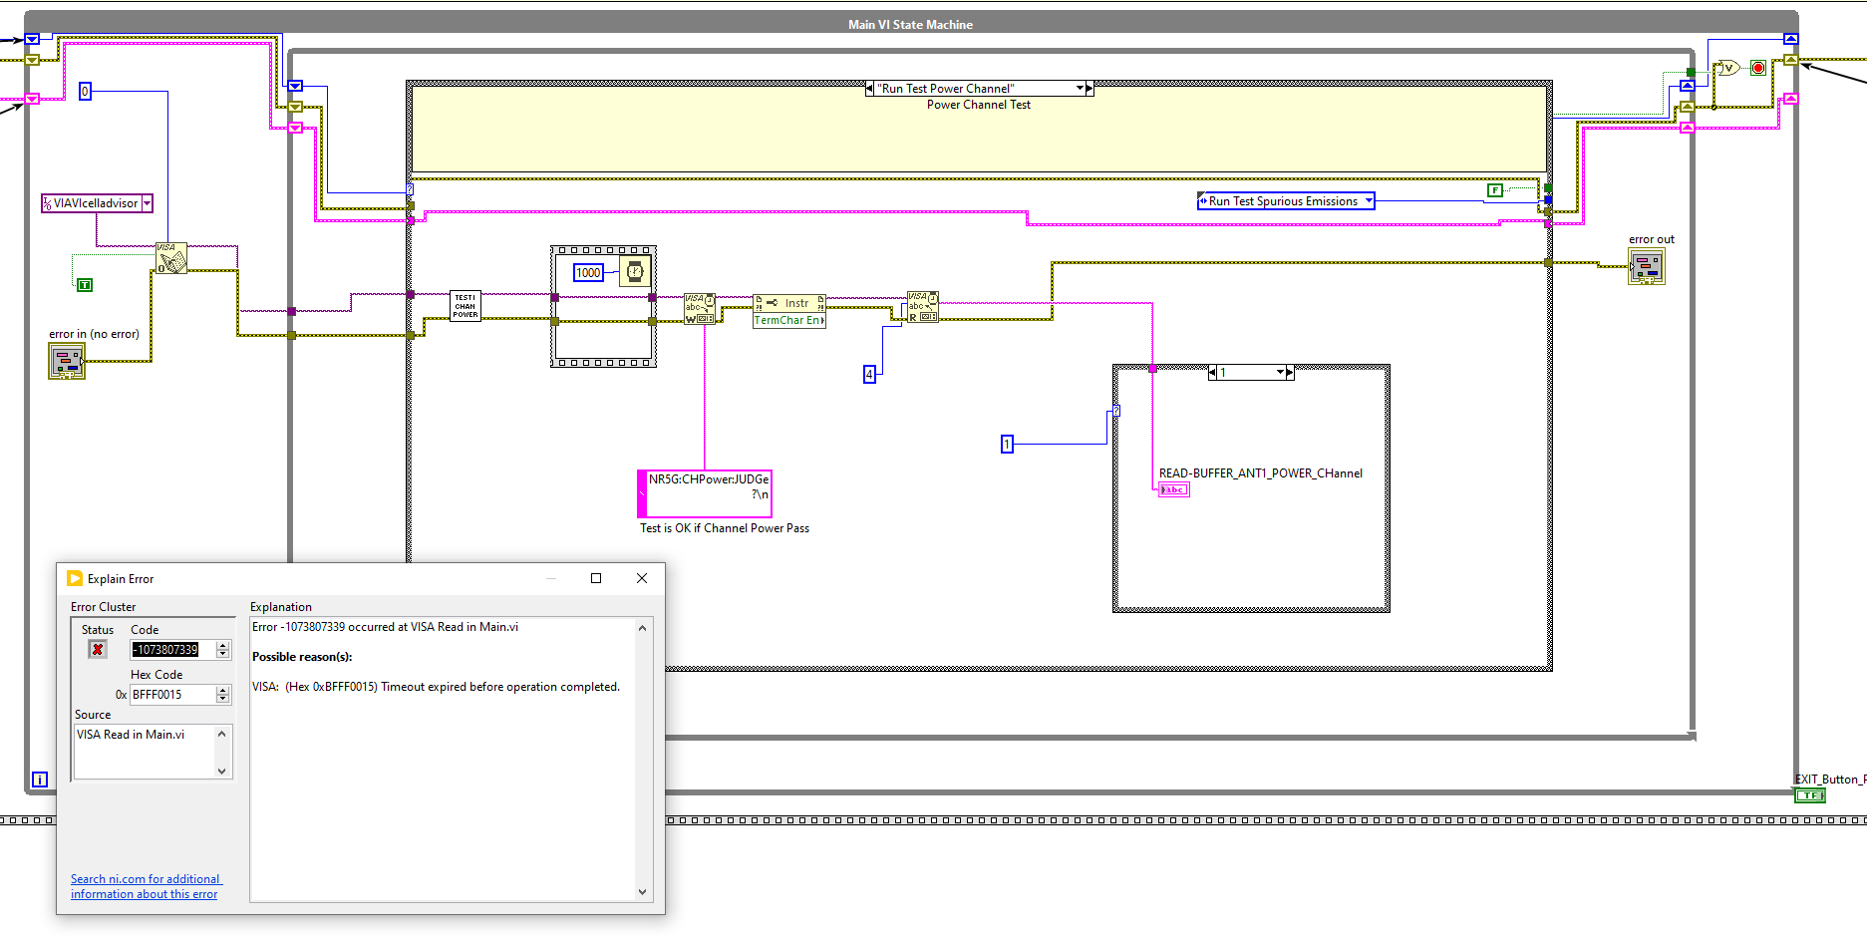Select the red loop stop terminal
This screenshot has width=1867, height=936.
point(1758,68)
